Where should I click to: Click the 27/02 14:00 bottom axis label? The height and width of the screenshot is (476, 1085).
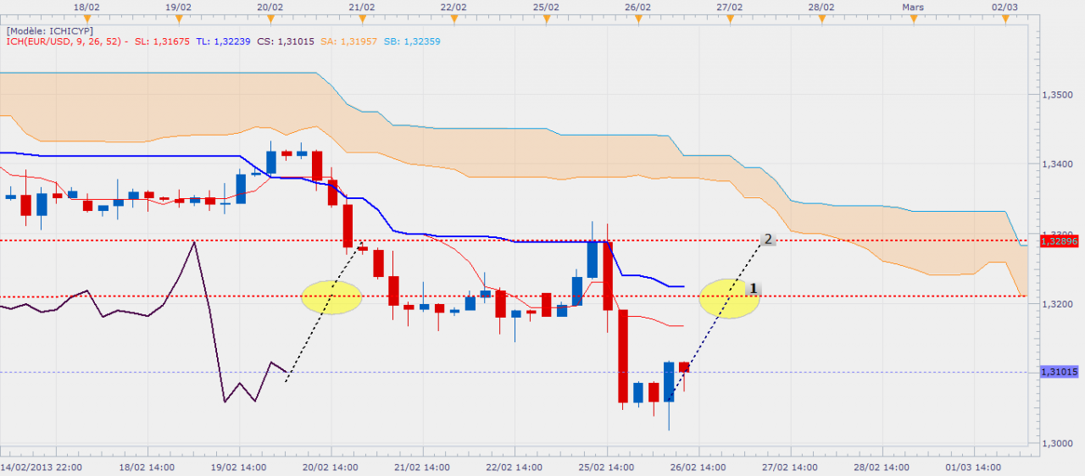(792, 467)
